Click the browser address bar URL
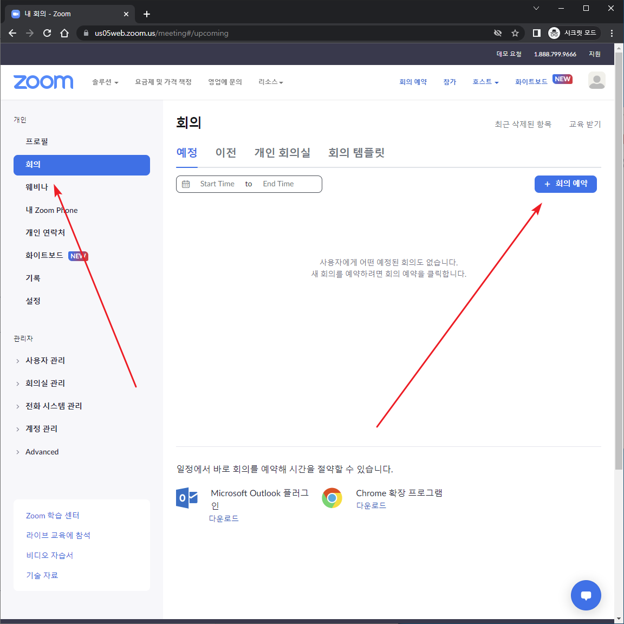This screenshot has height=624, width=624. click(161, 33)
